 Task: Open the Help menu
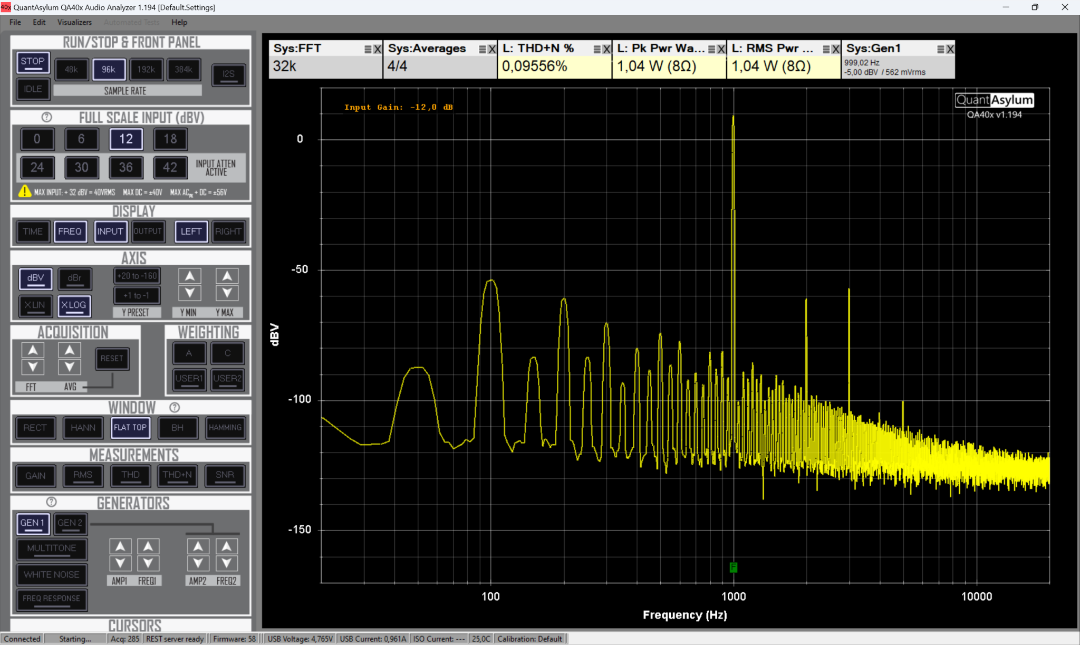tap(179, 22)
